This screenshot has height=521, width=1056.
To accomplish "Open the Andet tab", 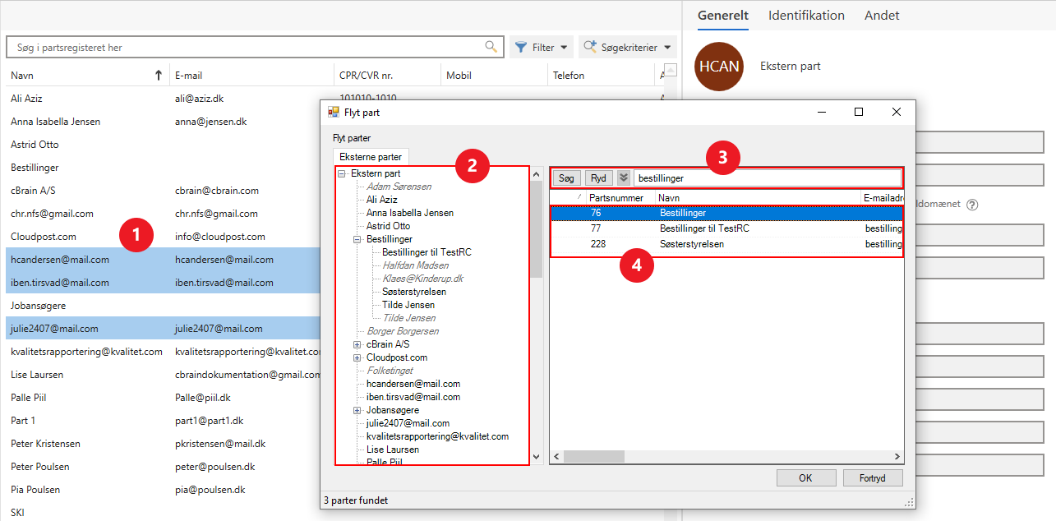I will (882, 16).
